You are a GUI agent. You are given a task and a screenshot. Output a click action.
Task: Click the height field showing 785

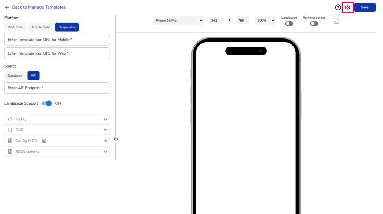coord(243,21)
